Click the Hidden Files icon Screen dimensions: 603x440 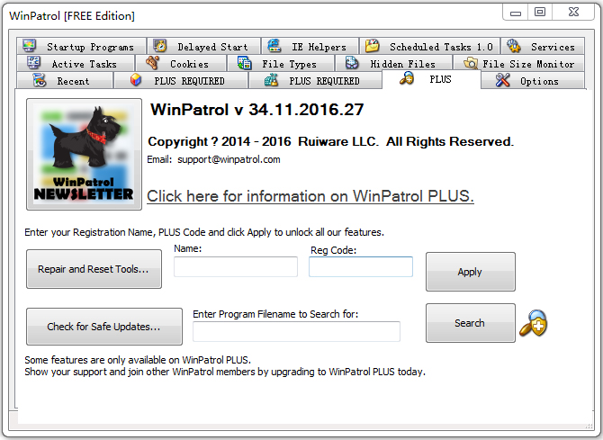pyautogui.click(x=352, y=63)
